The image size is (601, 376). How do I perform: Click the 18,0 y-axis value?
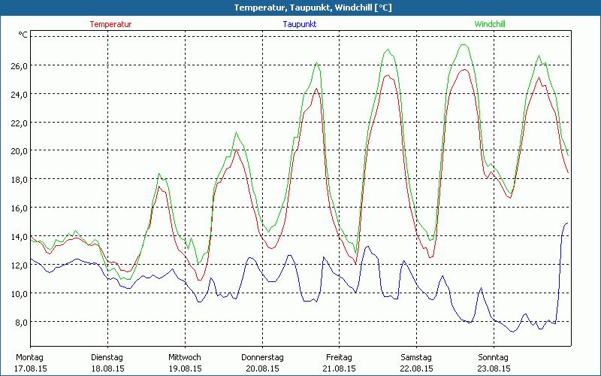[20, 180]
